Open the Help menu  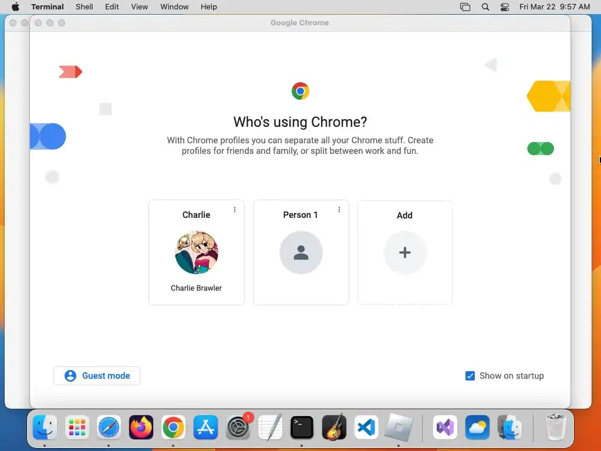click(x=209, y=7)
